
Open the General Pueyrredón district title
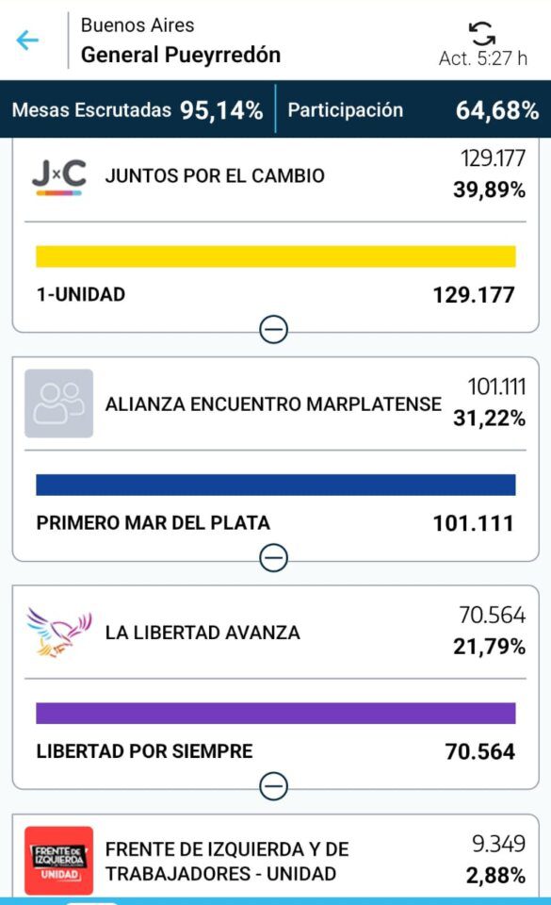(181, 55)
